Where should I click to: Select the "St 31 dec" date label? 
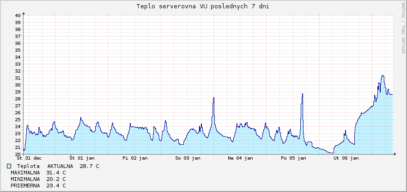(29, 158)
